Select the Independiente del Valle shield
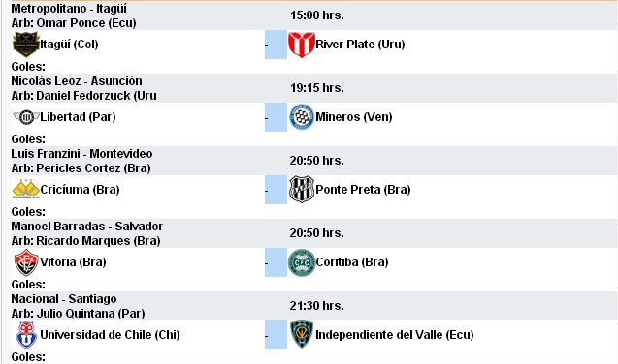Viewport: 618px width, 364px height. pos(302,335)
